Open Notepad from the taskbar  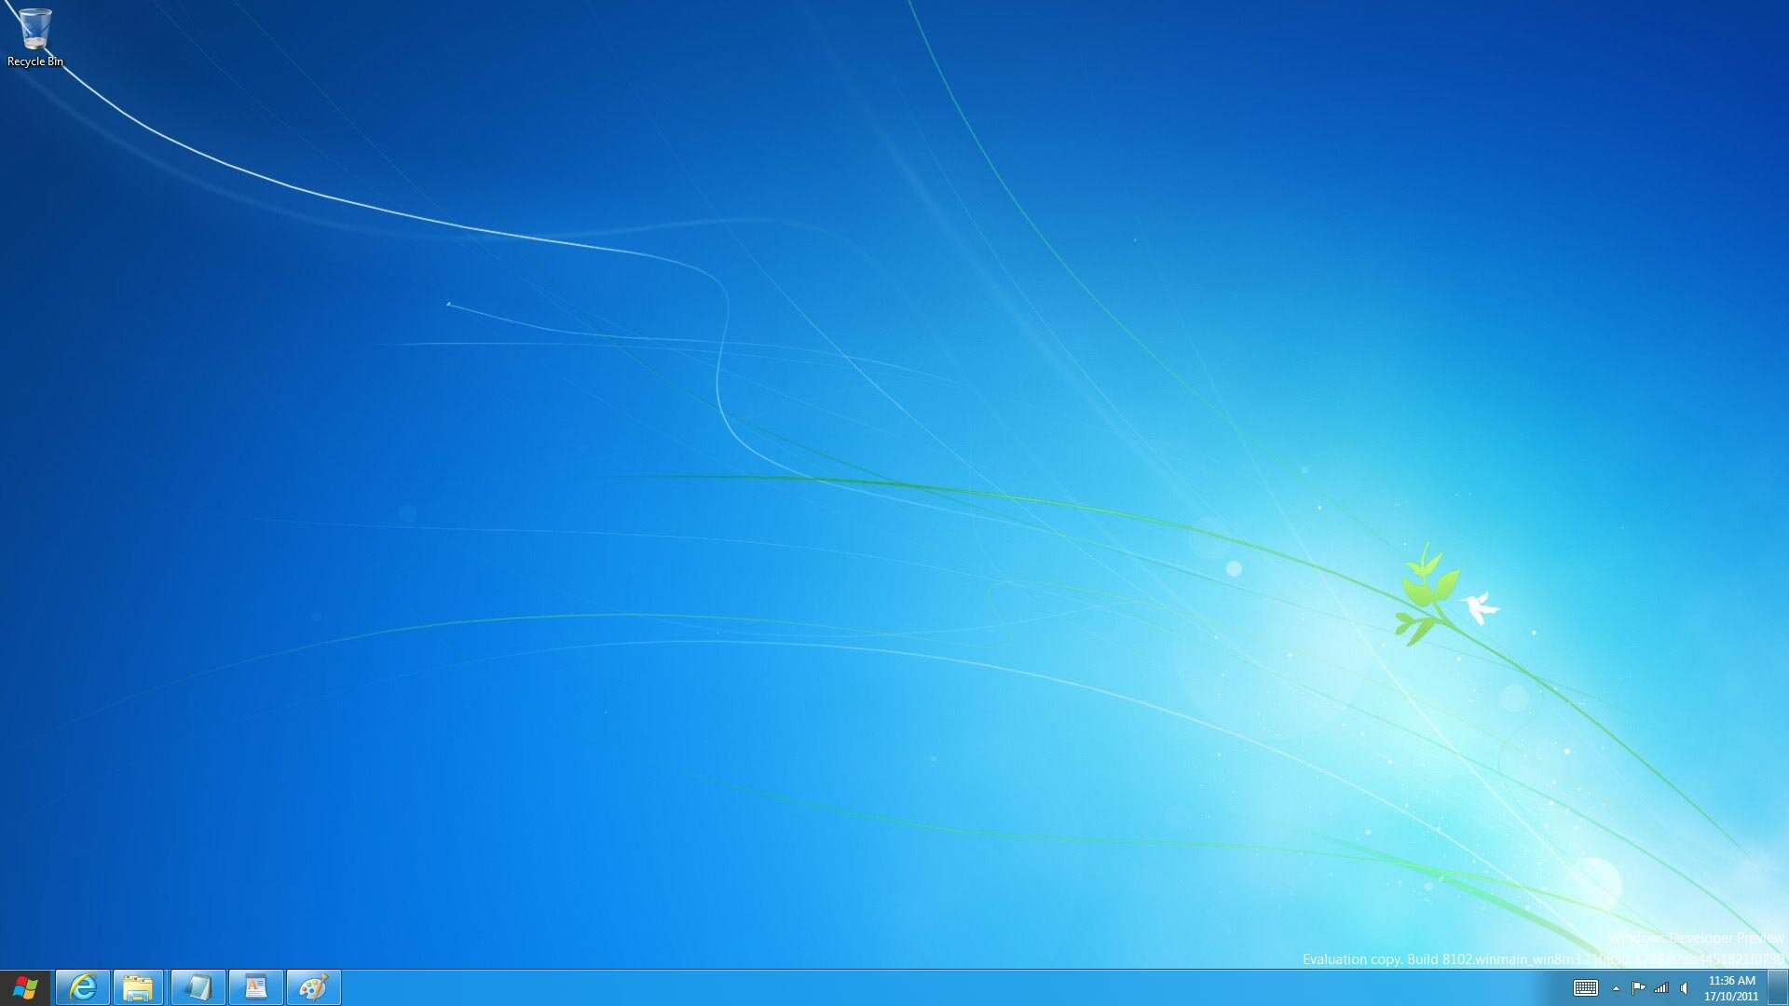pyautogui.click(x=198, y=987)
